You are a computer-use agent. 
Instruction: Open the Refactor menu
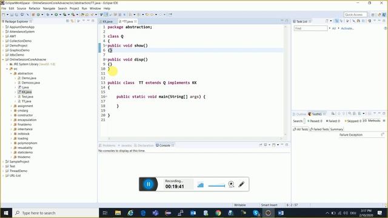(35, 8)
